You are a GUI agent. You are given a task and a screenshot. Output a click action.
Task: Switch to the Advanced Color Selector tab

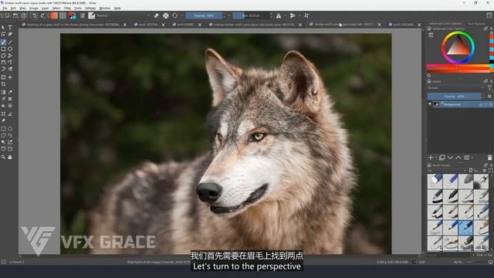445,24
